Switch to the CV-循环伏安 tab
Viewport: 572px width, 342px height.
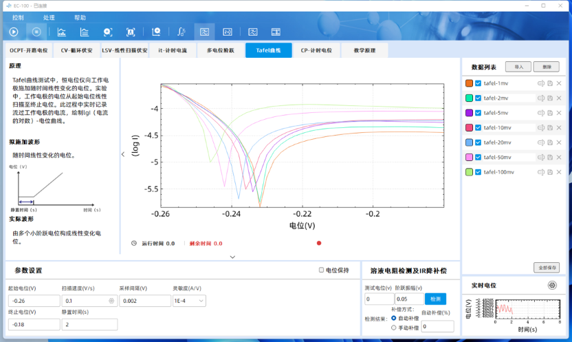76,50
